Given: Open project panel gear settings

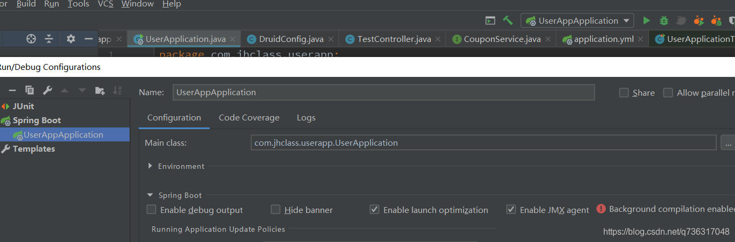Looking at the screenshot, I should pos(71,39).
